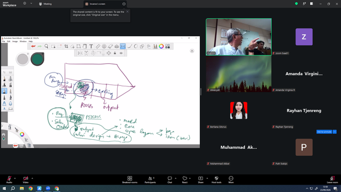This screenshot has width=341, height=192.
Task: Dismiss the shared content fit notification
Action: point(127,12)
